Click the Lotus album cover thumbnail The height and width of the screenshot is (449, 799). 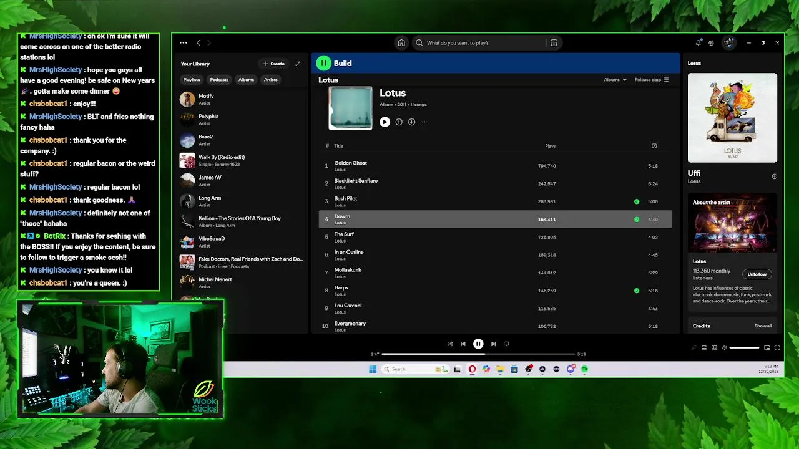click(x=350, y=108)
